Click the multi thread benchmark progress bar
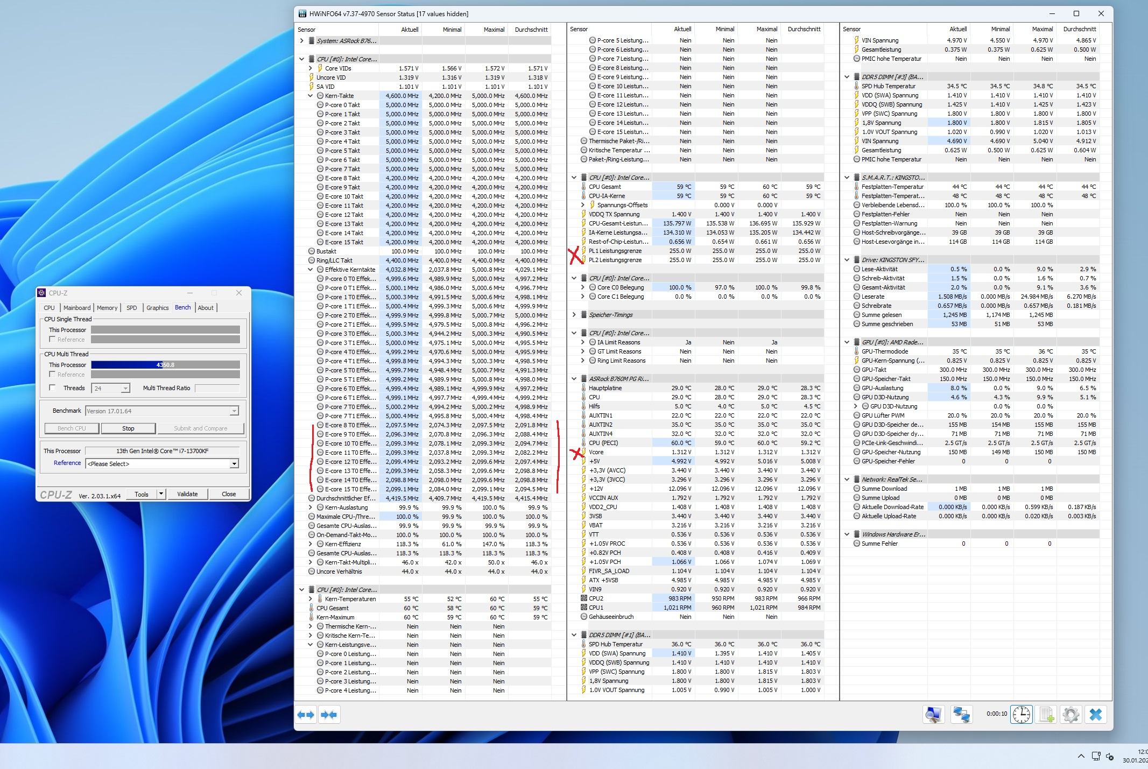The height and width of the screenshot is (769, 1148). click(165, 365)
